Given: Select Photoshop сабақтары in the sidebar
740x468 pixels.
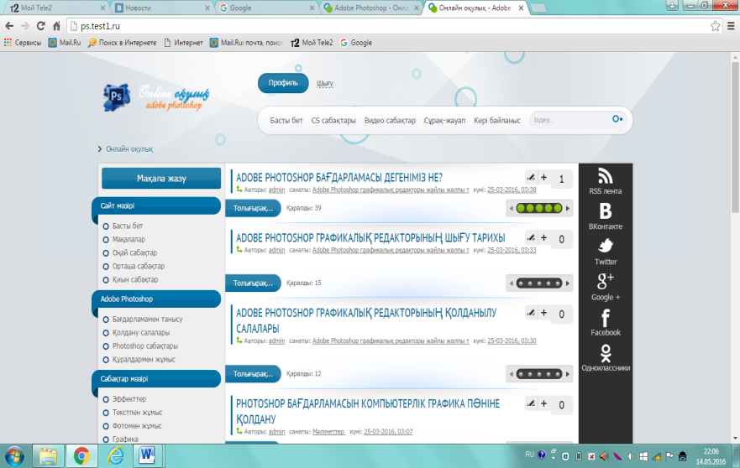Looking at the screenshot, I should 144,346.
